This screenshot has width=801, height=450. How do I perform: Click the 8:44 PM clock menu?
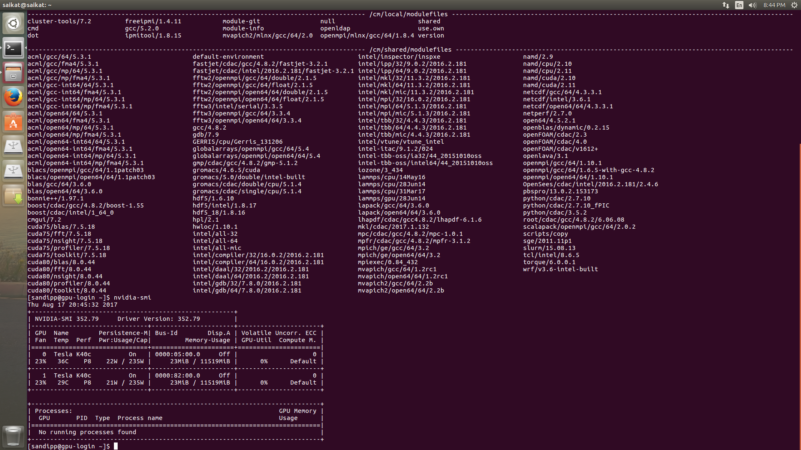(x=774, y=5)
